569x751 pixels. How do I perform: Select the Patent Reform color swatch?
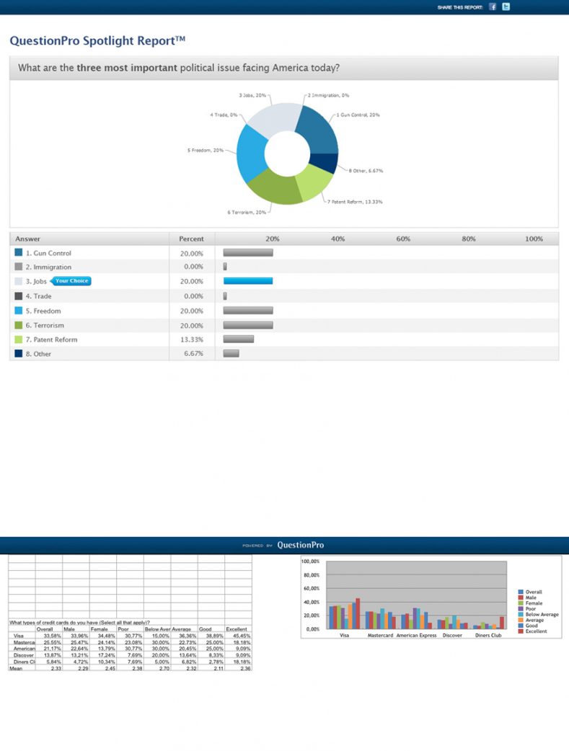(x=19, y=339)
